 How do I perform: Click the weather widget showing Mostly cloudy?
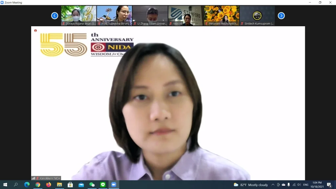point(253,185)
